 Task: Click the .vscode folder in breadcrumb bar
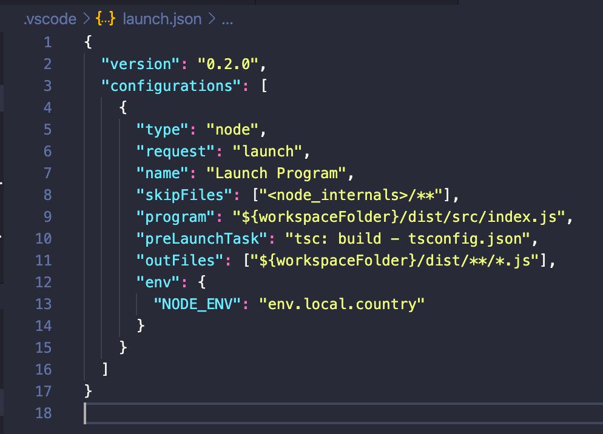coord(49,19)
